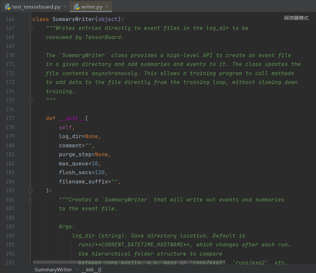Click 'to the event file.' docstring line

click(x=88, y=208)
